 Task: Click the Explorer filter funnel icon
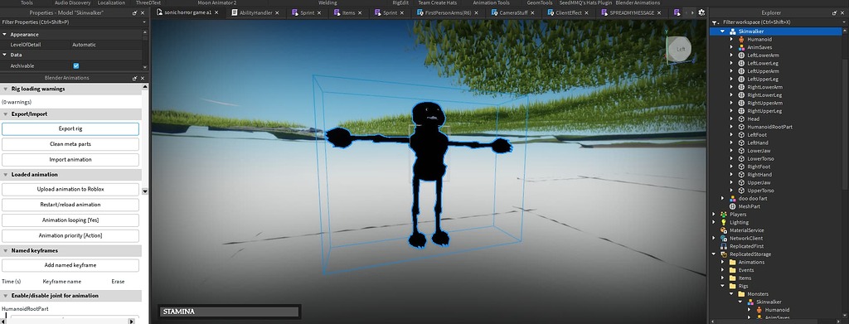pyautogui.click(x=716, y=22)
